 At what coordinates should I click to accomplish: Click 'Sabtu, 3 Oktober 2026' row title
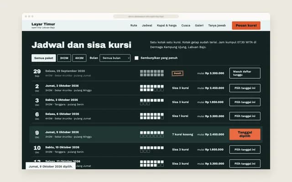point(62,100)
